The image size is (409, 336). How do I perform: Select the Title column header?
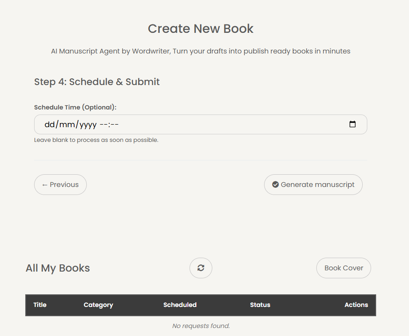tap(40, 305)
